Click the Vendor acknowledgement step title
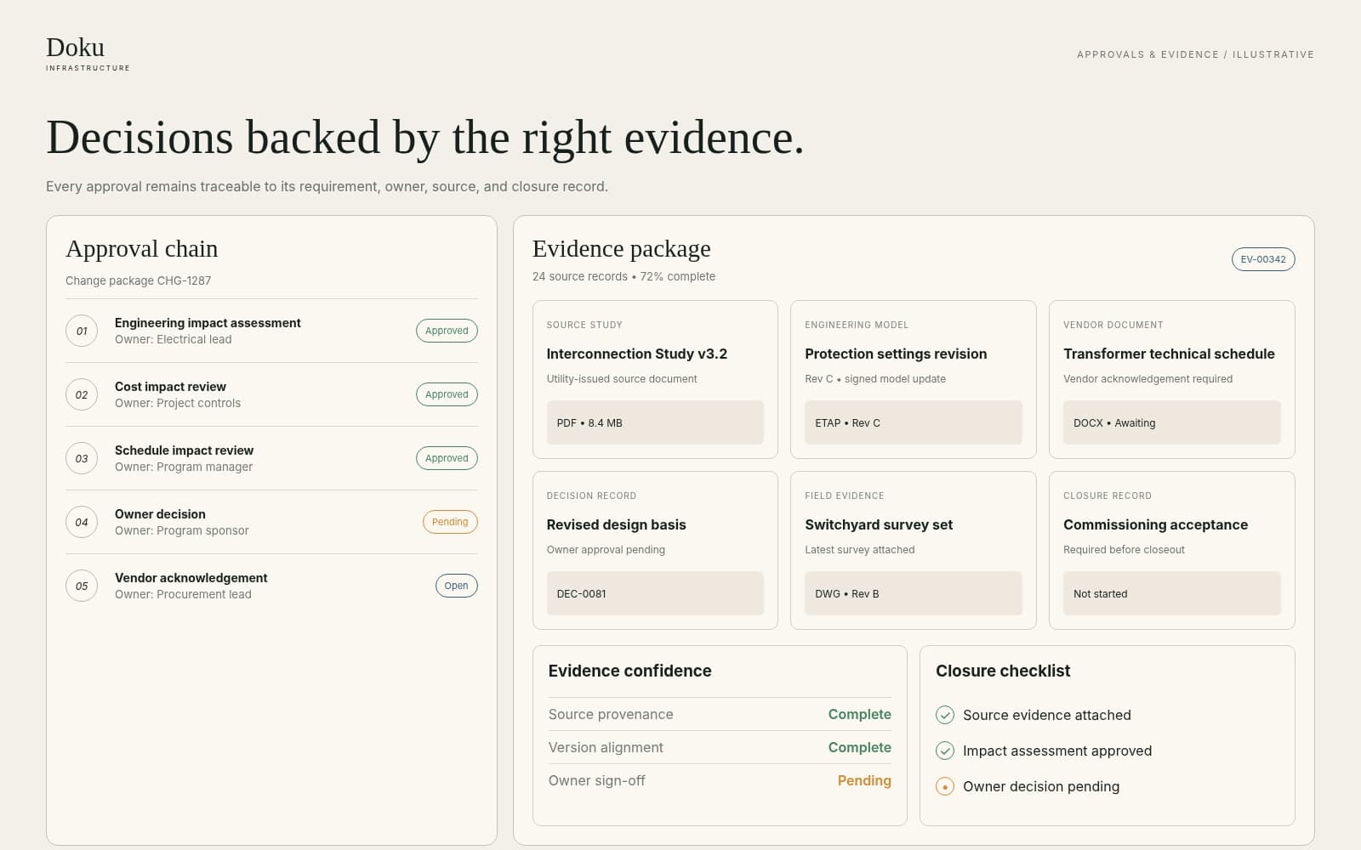This screenshot has width=1361, height=850. coord(191,578)
